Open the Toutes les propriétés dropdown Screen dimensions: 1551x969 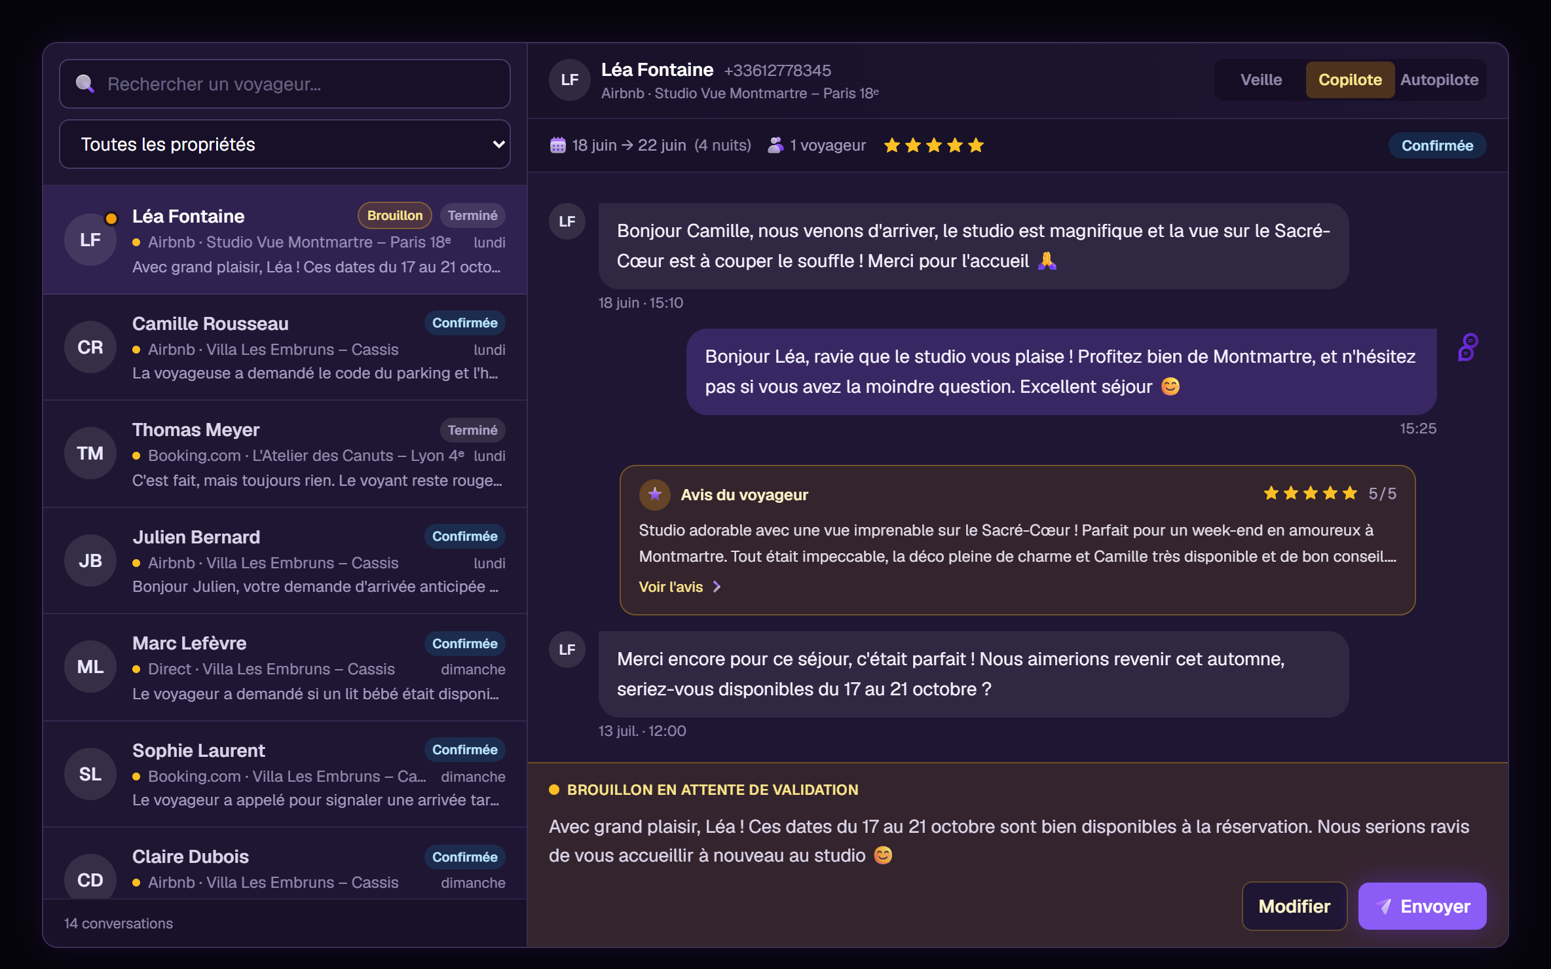285,144
